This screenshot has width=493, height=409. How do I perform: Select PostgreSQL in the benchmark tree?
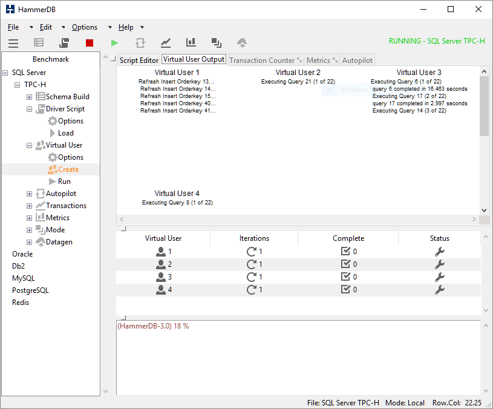point(30,290)
